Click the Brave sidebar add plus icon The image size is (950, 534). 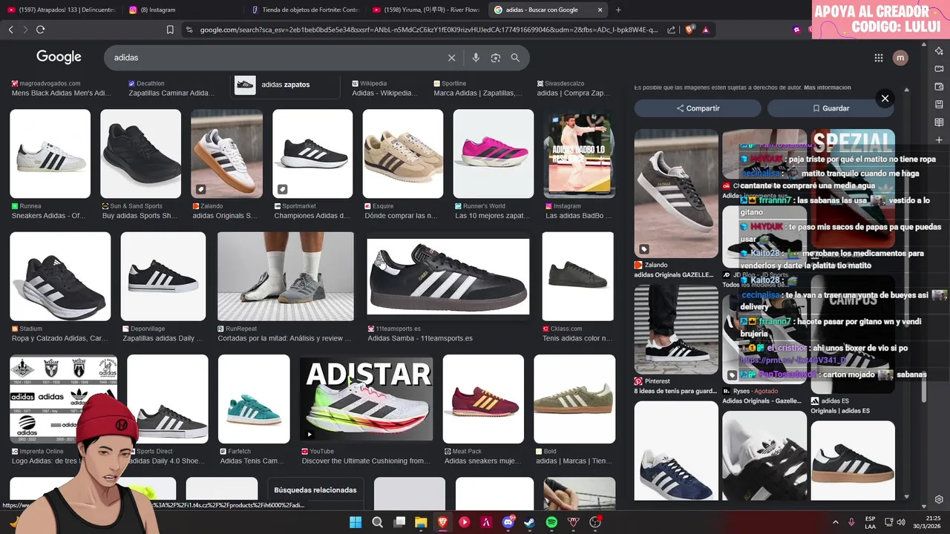coord(939,139)
